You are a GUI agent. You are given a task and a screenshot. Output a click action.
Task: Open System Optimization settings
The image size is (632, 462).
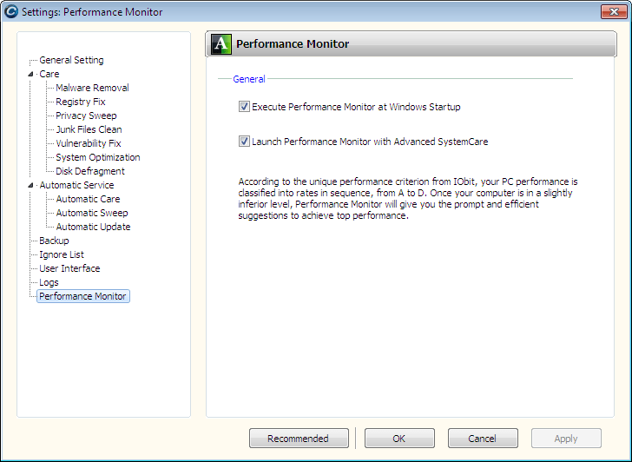pos(98,157)
